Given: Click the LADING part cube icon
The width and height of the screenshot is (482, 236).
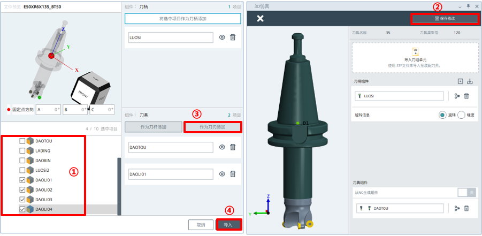Looking at the screenshot, I should [30, 151].
